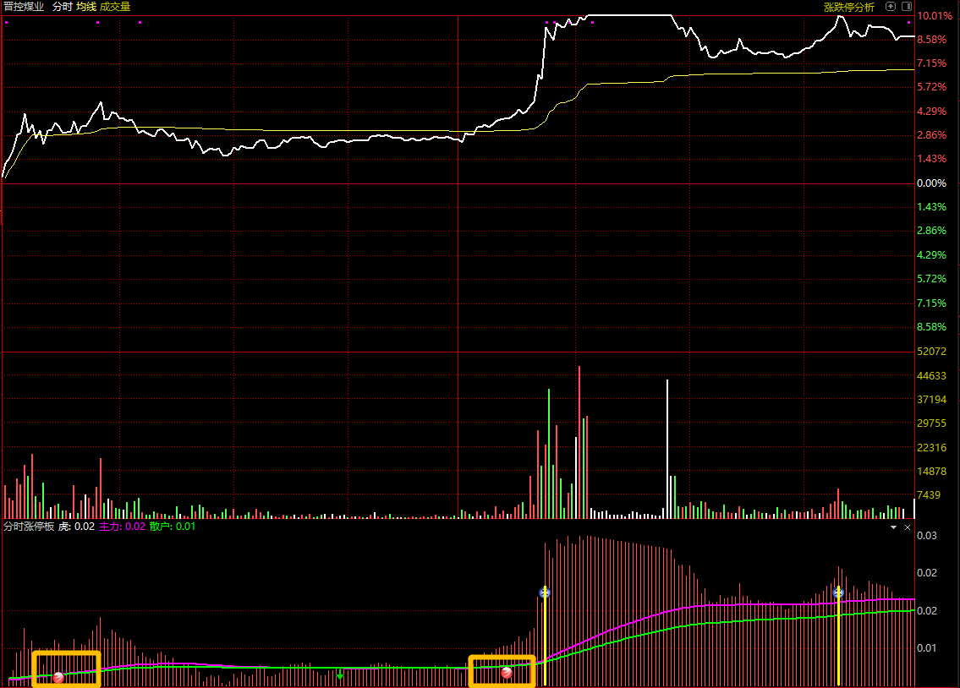Toggle the side panel icon at top right
The height and width of the screenshot is (688, 960).
[x=907, y=7]
